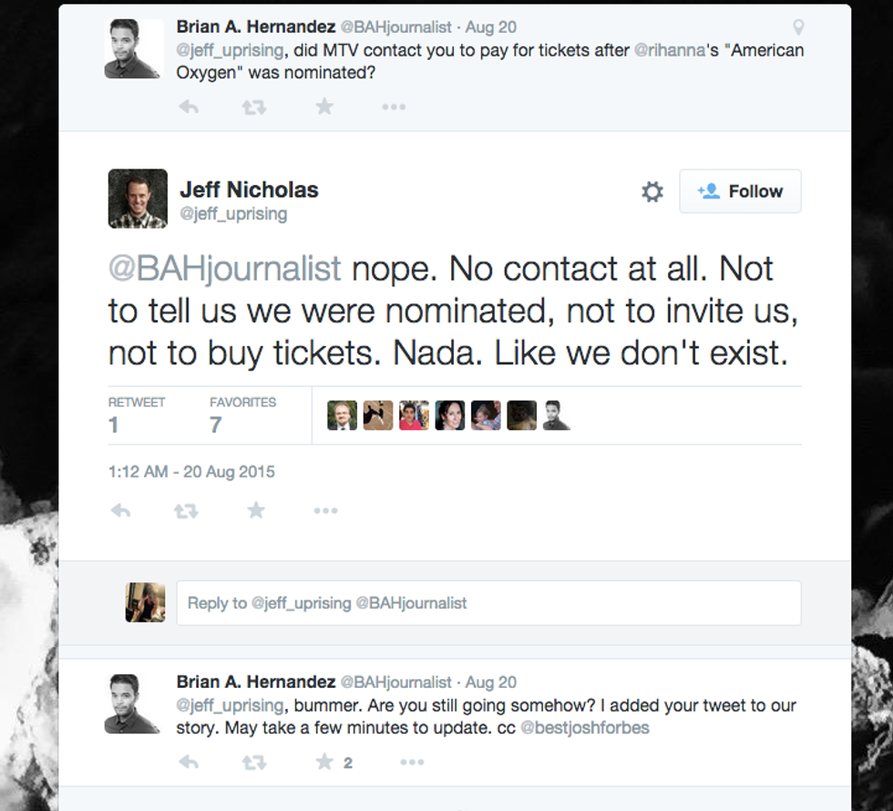Image resolution: width=893 pixels, height=811 pixels.
Task: Favorite Jeff Nicholas's main tweet with the star
Action: 256,510
